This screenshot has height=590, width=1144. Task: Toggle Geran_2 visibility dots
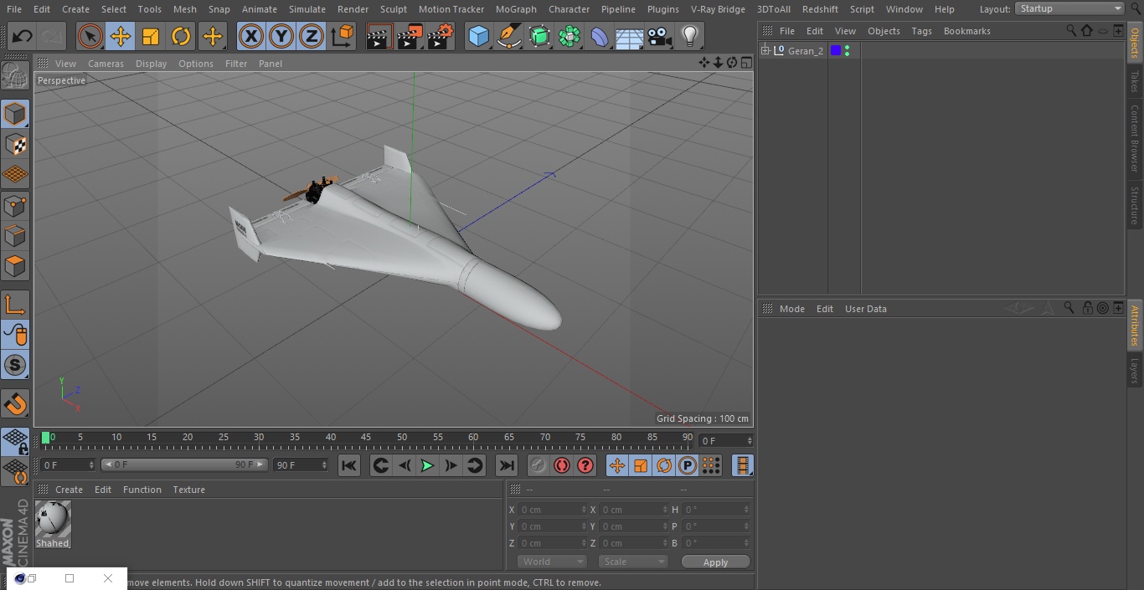pyautogui.click(x=848, y=50)
